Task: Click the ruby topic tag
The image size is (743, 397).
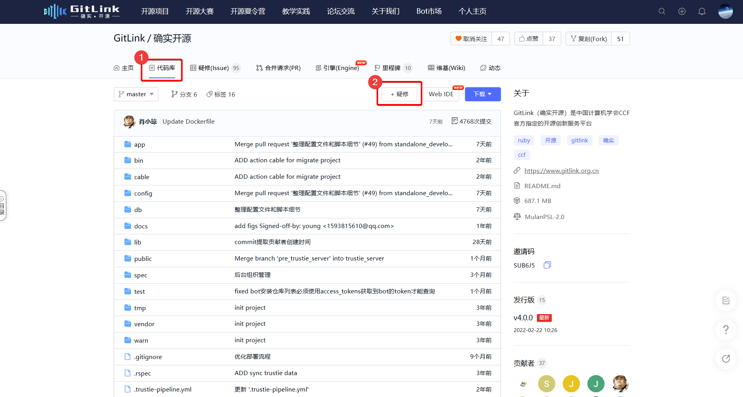Action: click(x=524, y=140)
